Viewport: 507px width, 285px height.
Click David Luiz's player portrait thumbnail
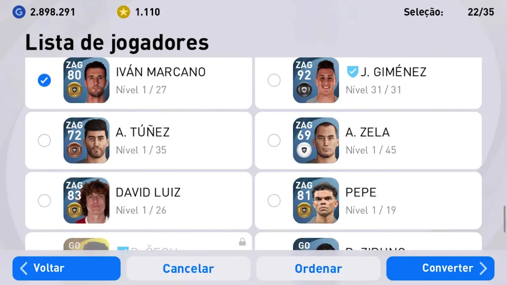86,201
